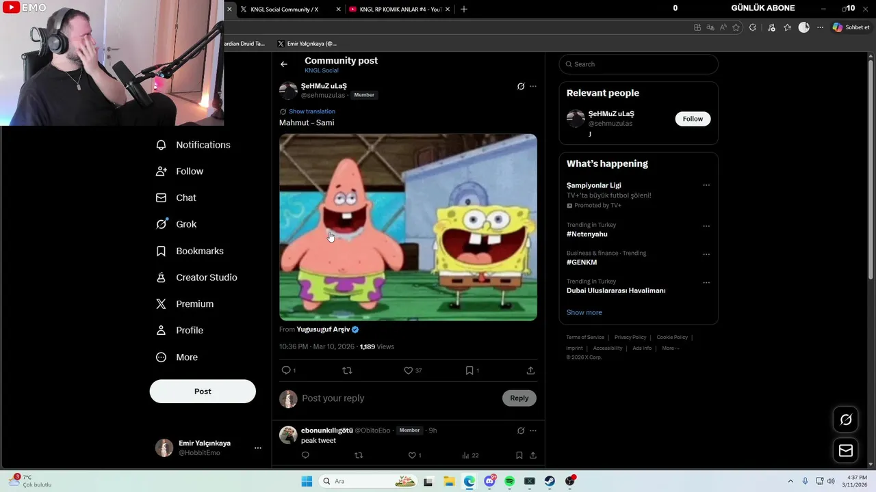
Task: Open Follow in sidebar
Action: 180,172
